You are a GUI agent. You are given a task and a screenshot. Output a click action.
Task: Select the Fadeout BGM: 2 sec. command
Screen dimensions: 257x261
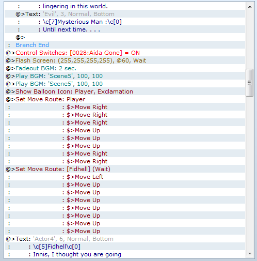[x=125, y=68]
